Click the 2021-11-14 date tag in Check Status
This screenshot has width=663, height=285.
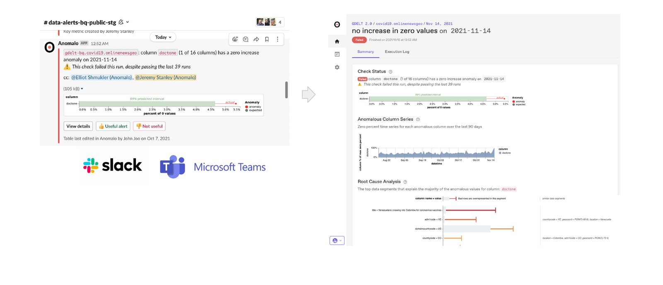pos(494,79)
